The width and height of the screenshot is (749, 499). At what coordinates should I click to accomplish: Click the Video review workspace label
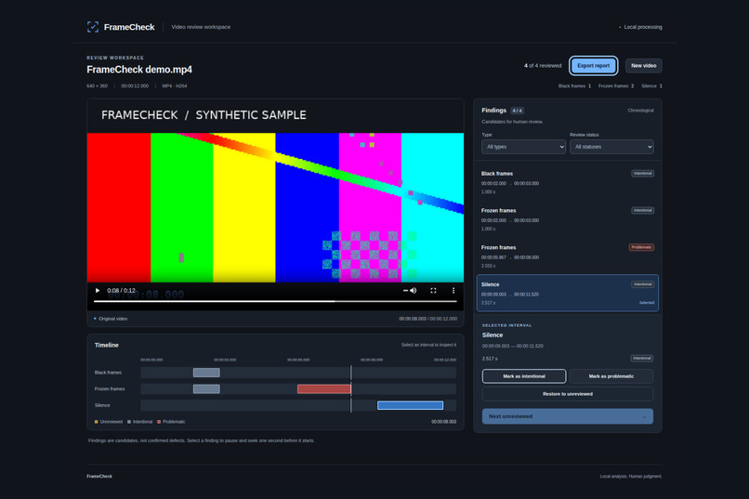(x=201, y=27)
